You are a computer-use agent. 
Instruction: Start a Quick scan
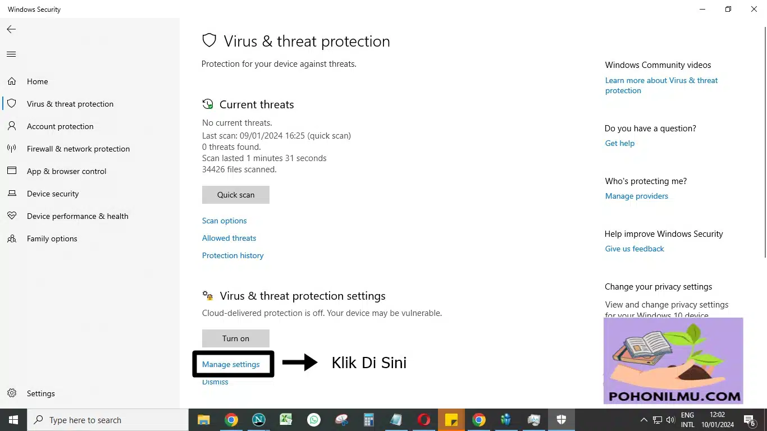click(236, 195)
